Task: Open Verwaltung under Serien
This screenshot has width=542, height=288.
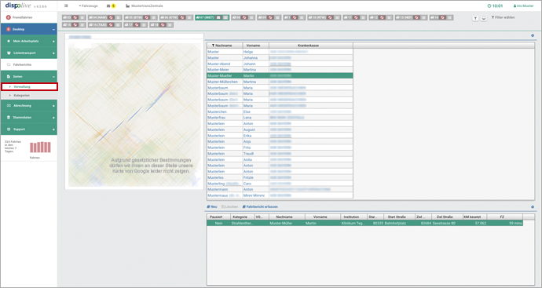Action: (x=29, y=86)
